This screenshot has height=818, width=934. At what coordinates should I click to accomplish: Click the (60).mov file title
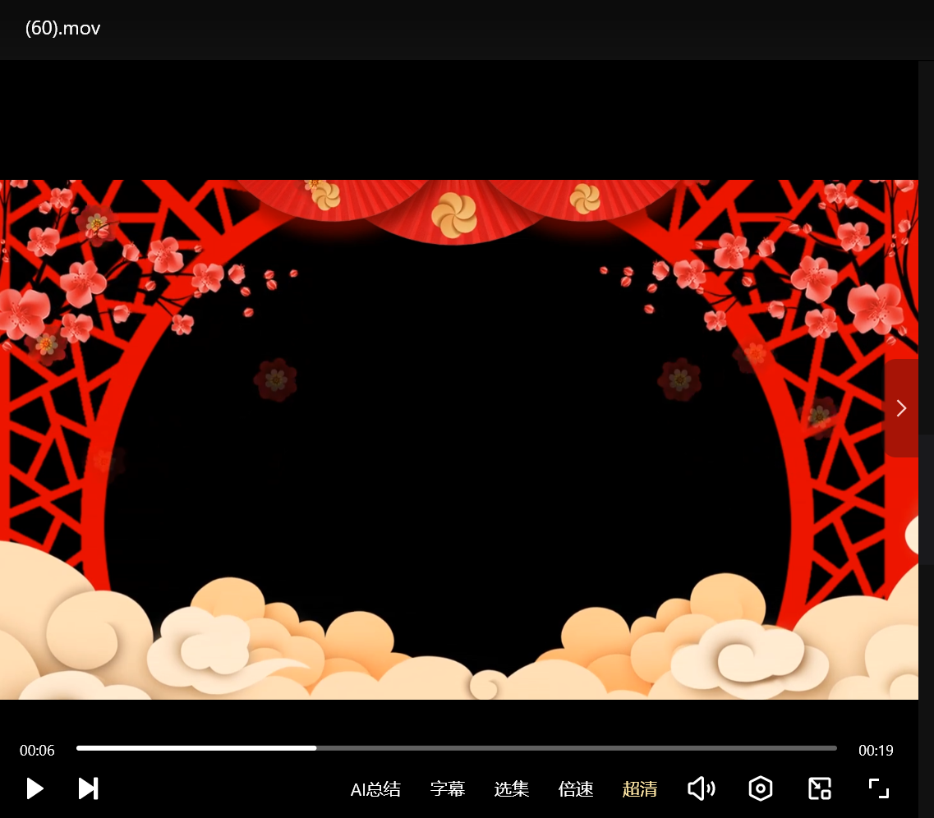click(62, 29)
